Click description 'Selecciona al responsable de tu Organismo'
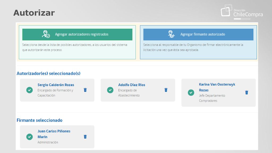This screenshot has height=153, width=272. click(x=193, y=47)
